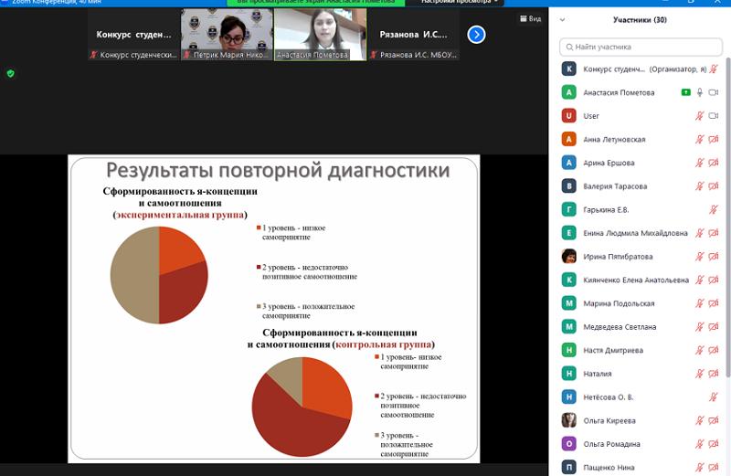The height and width of the screenshot is (476, 731).
Task: Click the muted mic icon for Нетёсова О. В.
Action: [714, 397]
